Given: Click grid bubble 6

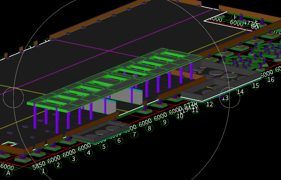Looking at the screenshot, I should click(119, 140).
